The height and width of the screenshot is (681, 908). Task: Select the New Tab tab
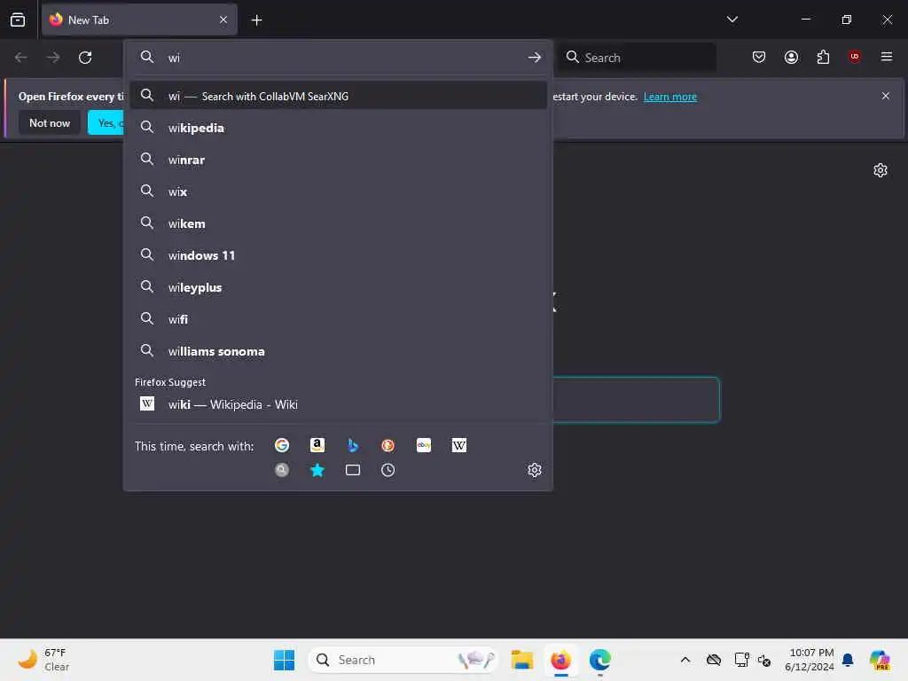(x=139, y=20)
